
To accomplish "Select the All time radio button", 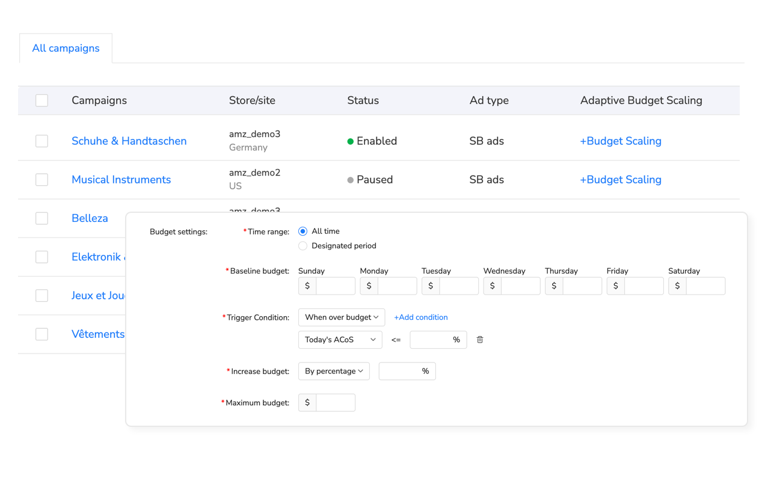I will 303,231.
